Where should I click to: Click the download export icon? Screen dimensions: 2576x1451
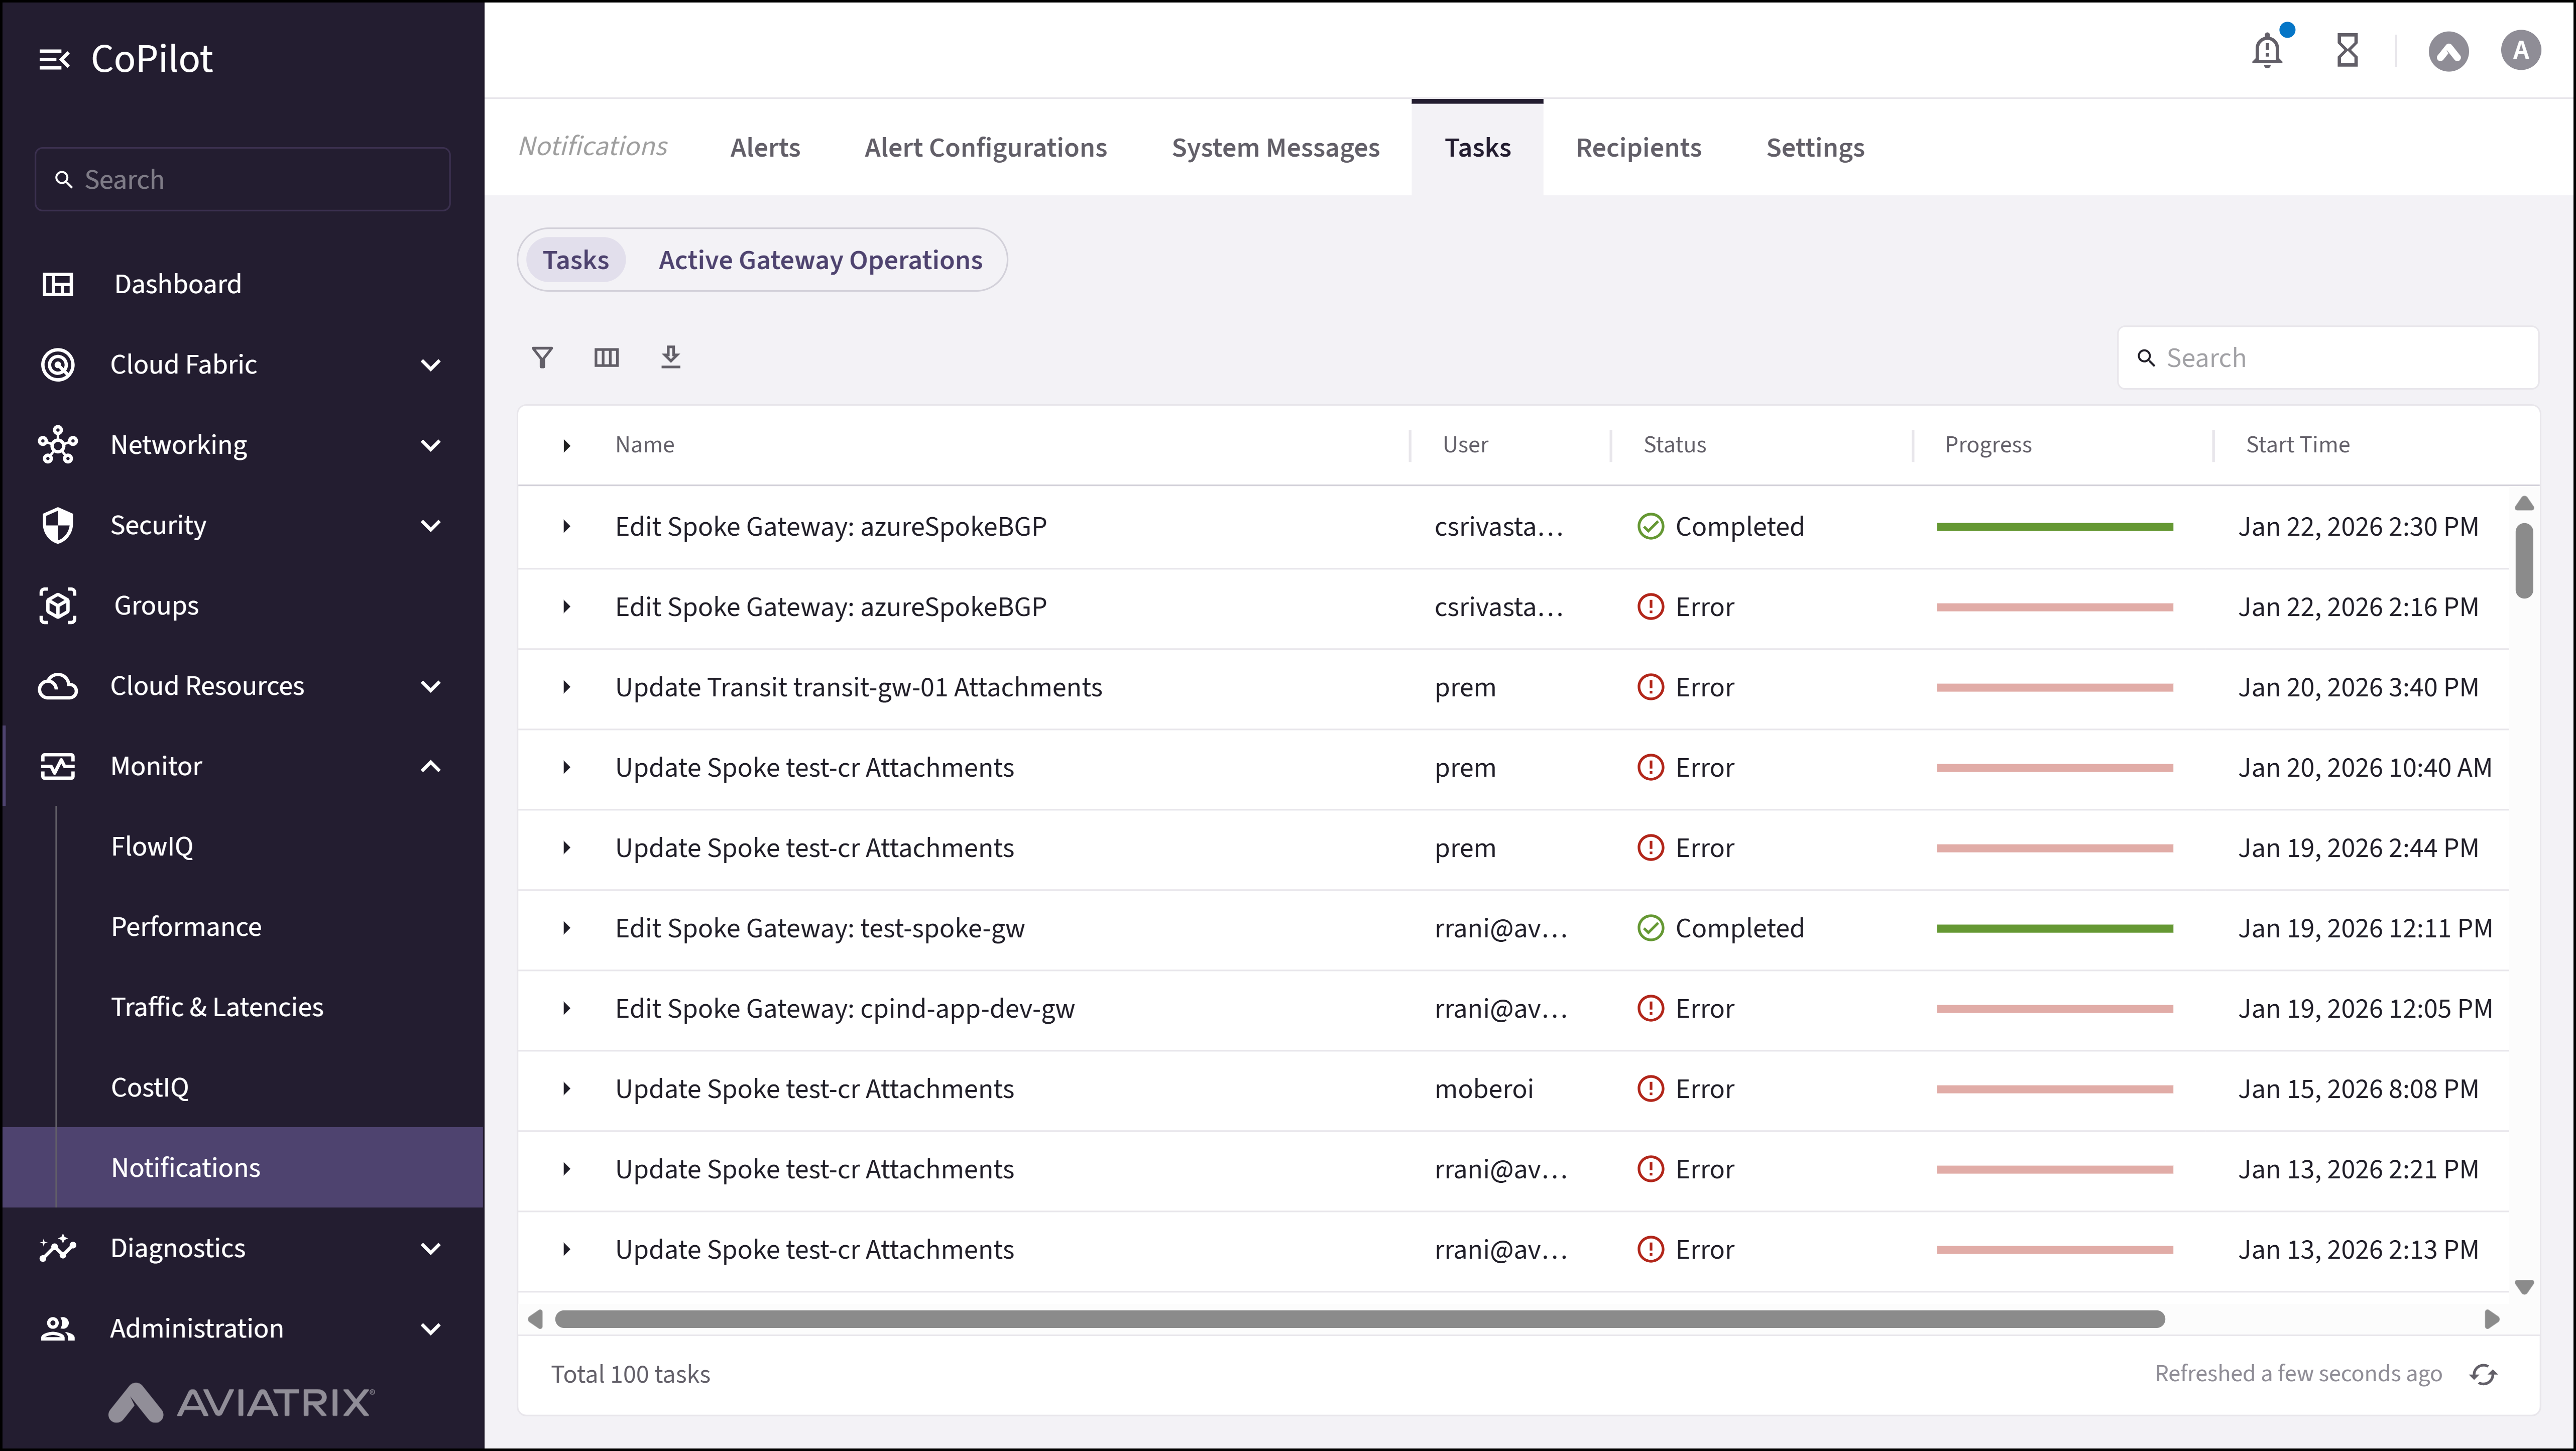click(670, 357)
